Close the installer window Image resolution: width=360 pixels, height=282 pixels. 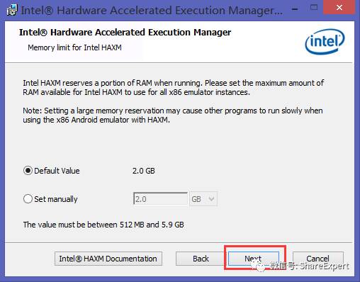point(339,8)
